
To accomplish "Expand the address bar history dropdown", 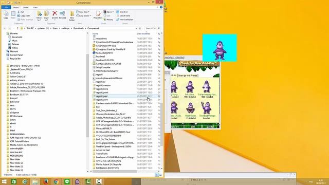I will point(136,28).
